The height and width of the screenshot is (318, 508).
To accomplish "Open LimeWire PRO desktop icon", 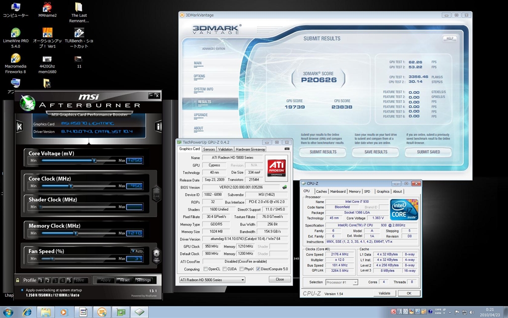I will (x=15, y=38).
